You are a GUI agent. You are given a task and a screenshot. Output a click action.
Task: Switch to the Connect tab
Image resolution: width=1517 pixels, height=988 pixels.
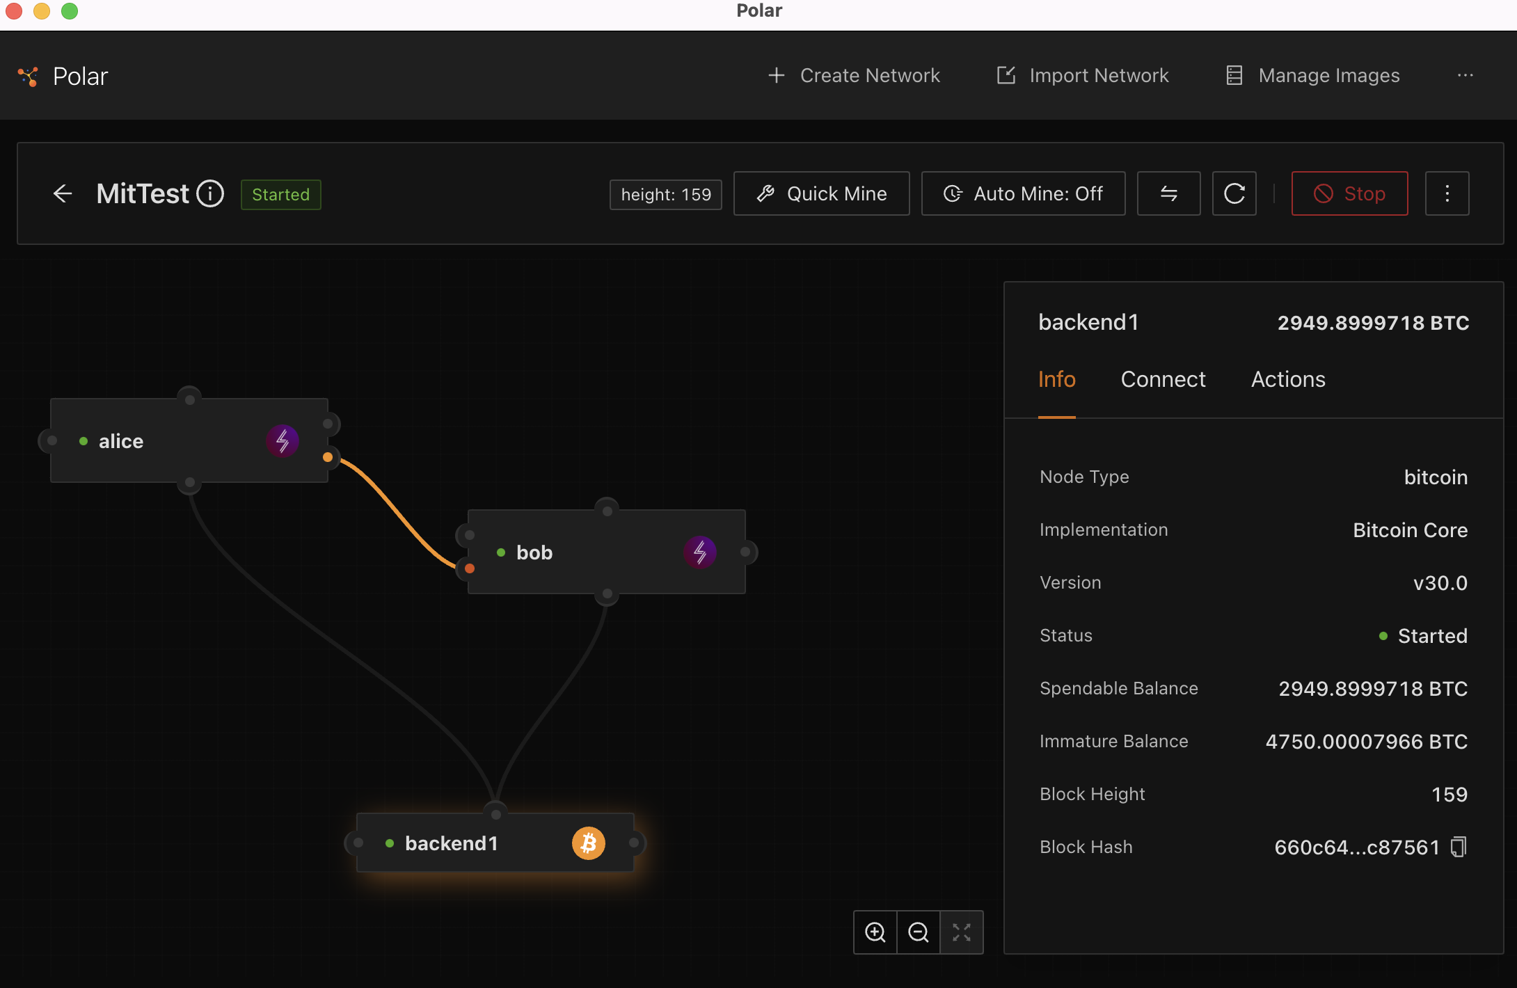(1163, 379)
